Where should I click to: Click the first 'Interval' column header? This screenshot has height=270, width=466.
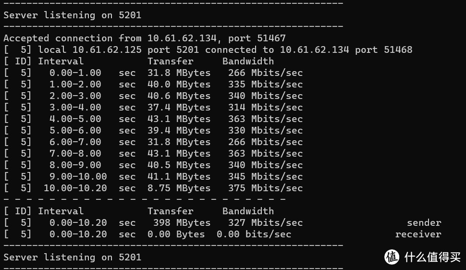(61, 61)
